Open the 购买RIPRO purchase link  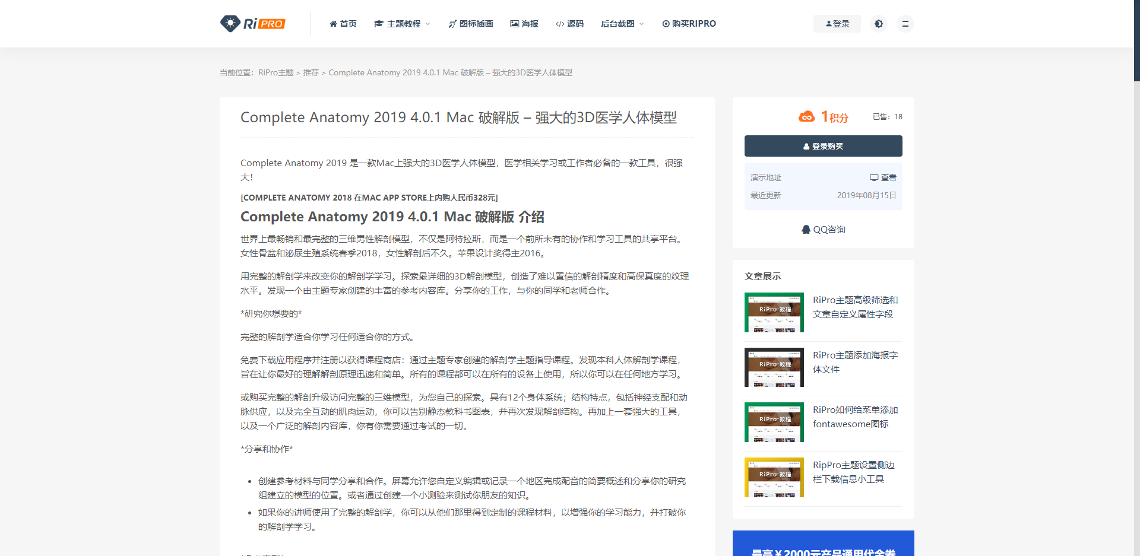pyautogui.click(x=689, y=24)
